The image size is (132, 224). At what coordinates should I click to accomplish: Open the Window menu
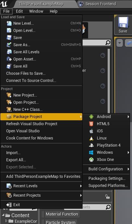tap(36, 11)
